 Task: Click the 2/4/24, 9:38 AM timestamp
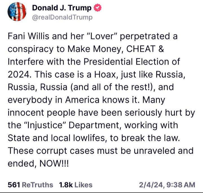167,185
